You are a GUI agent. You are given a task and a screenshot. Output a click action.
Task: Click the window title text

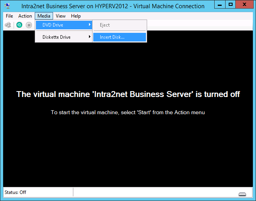113,6
